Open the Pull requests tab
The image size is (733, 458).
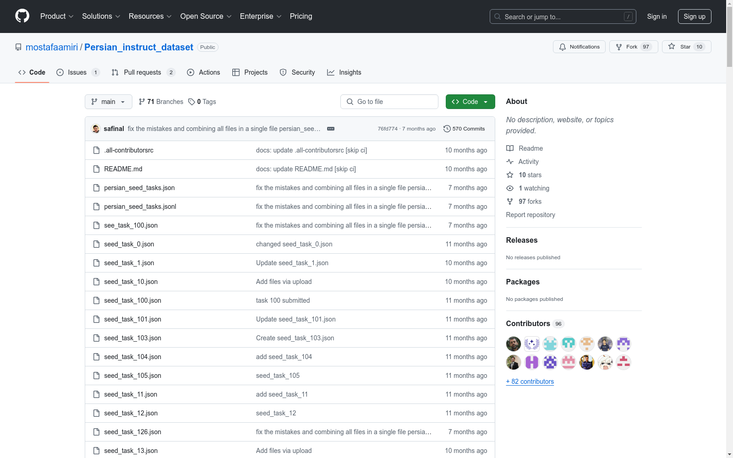pyautogui.click(x=143, y=72)
